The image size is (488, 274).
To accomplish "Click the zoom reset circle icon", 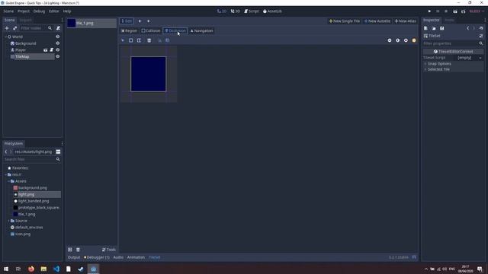I will pyautogui.click(x=397, y=40).
